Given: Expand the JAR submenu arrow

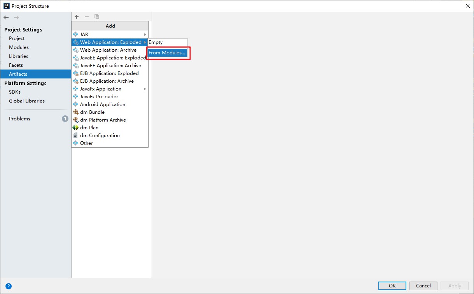Looking at the screenshot, I should (x=145, y=35).
